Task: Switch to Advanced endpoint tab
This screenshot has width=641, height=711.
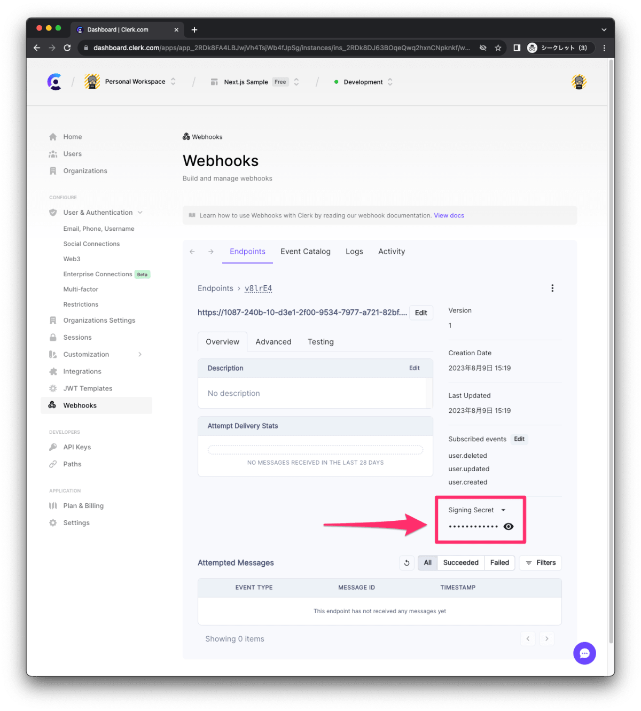Action: pyautogui.click(x=273, y=342)
